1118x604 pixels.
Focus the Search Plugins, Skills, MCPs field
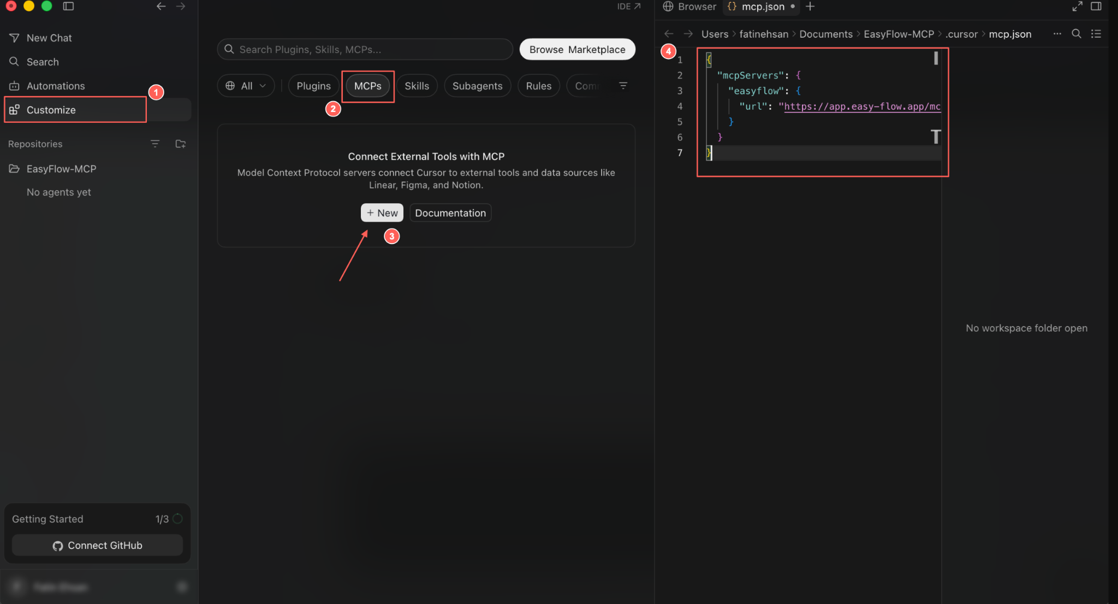pyautogui.click(x=365, y=49)
